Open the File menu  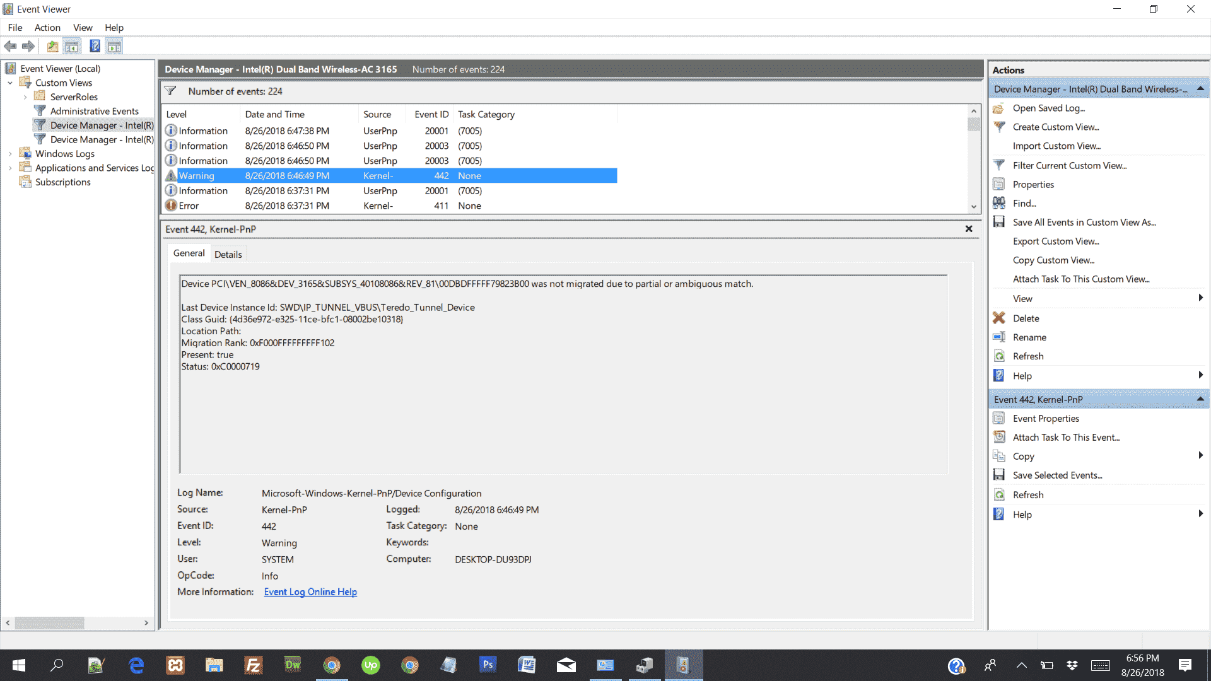[x=15, y=28]
